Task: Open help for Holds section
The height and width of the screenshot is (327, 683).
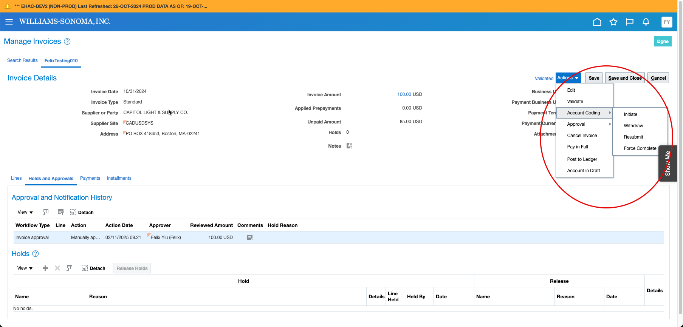Action: 36,254
